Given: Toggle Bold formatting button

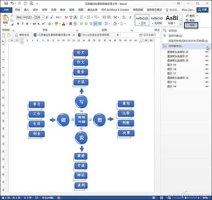Looking at the screenshot, I should (18, 24).
